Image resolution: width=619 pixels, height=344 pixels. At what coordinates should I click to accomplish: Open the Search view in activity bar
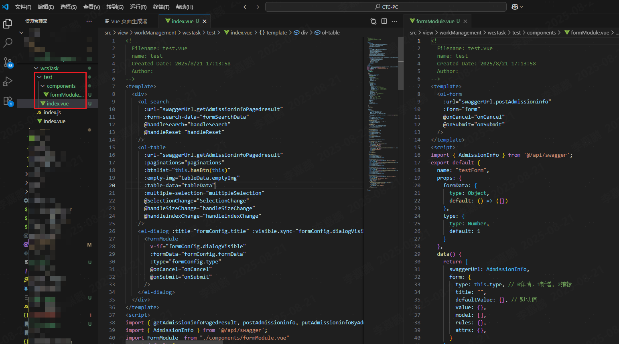(x=8, y=42)
